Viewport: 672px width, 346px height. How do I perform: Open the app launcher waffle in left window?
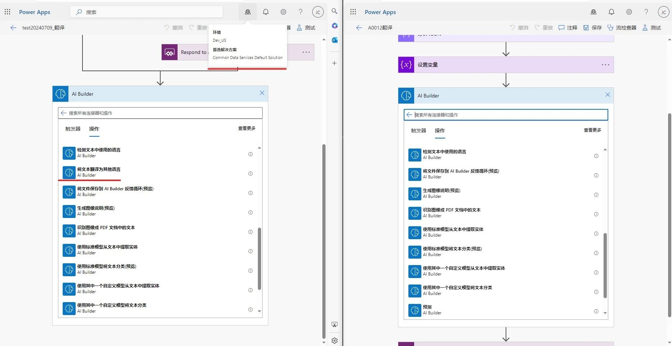pos(7,12)
